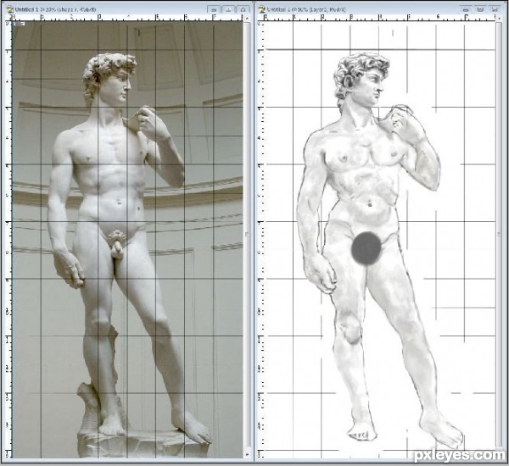Minimize the Untitled 2 sketch window
The image size is (509, 466).
(x=466, y=9)
